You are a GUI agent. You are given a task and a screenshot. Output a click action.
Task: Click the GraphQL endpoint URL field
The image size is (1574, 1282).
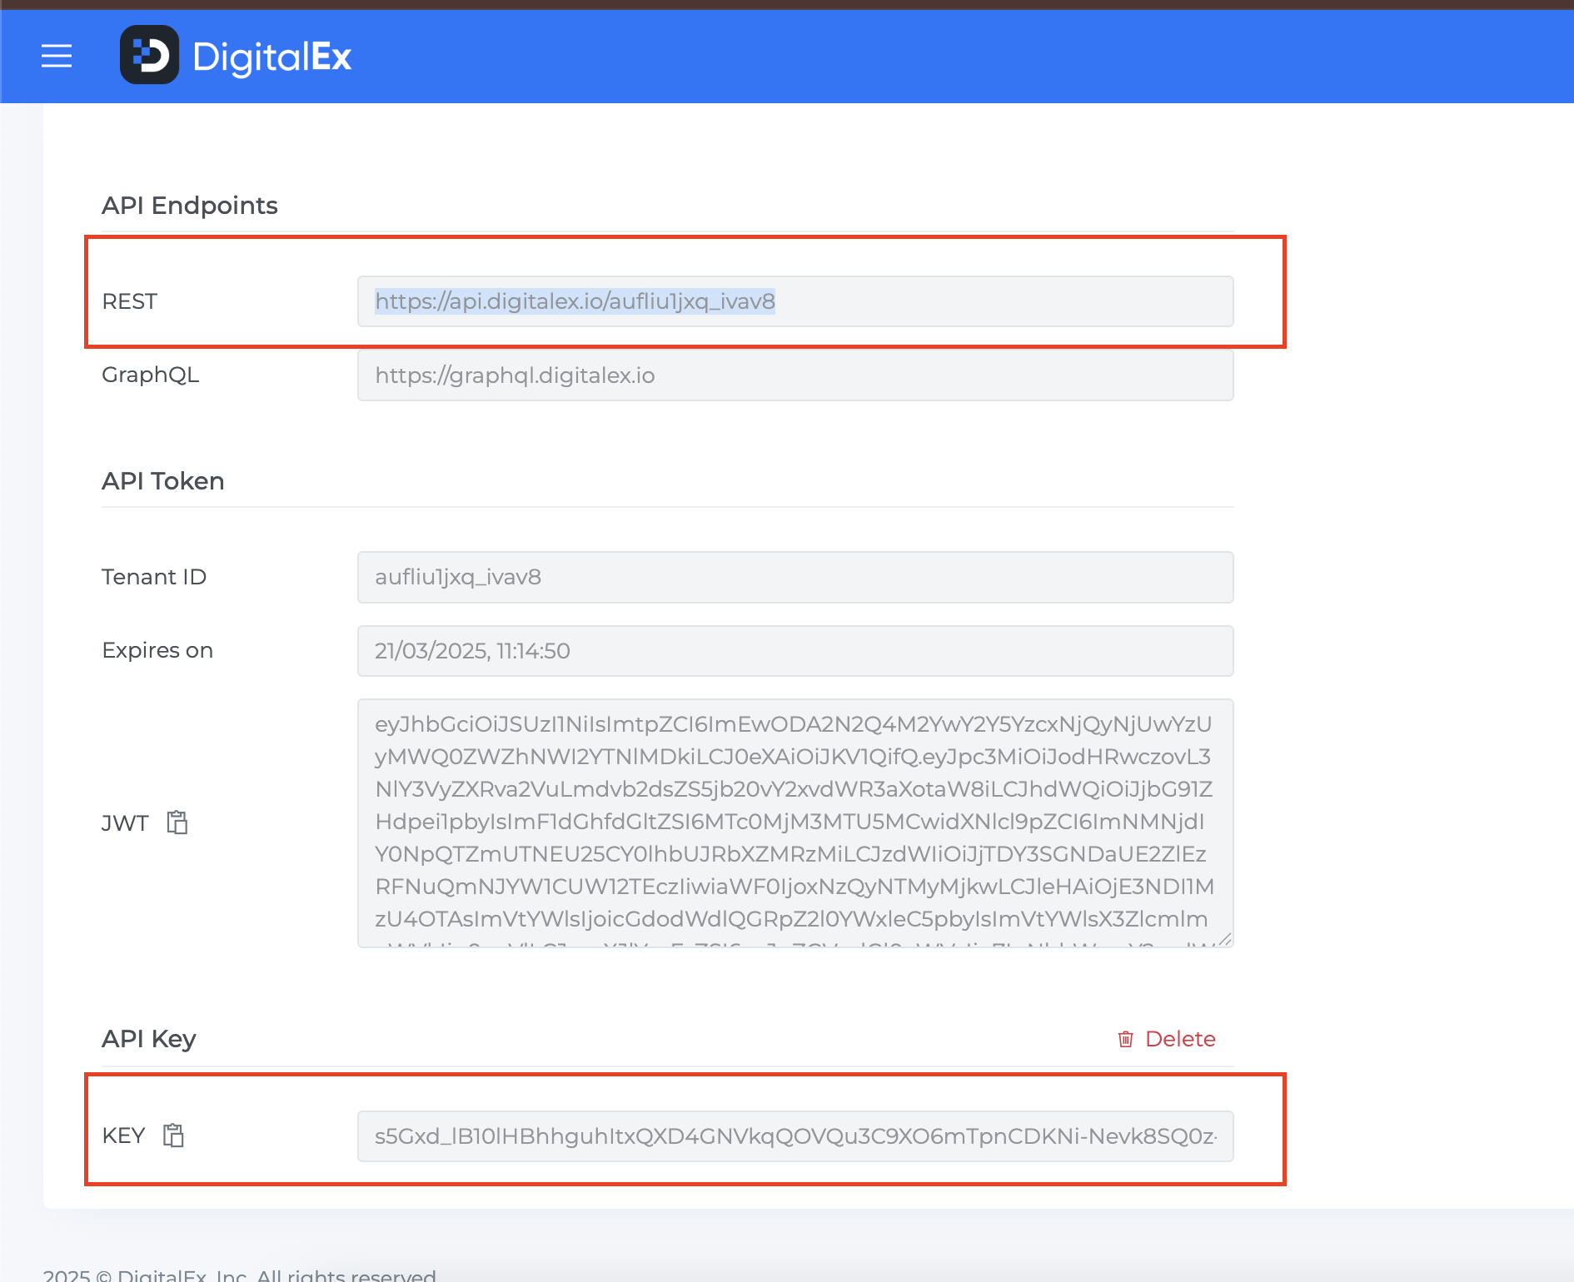pos(795,375)
